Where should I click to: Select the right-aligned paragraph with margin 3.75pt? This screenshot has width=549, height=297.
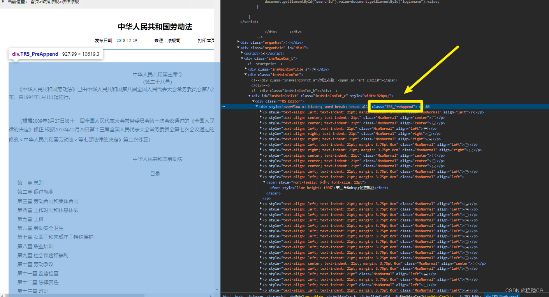372,150
